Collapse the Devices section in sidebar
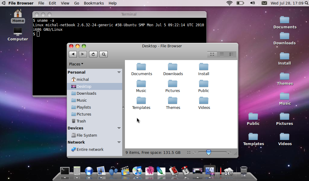The width and height of the screenshot is (309, 181). pos(119,128)
